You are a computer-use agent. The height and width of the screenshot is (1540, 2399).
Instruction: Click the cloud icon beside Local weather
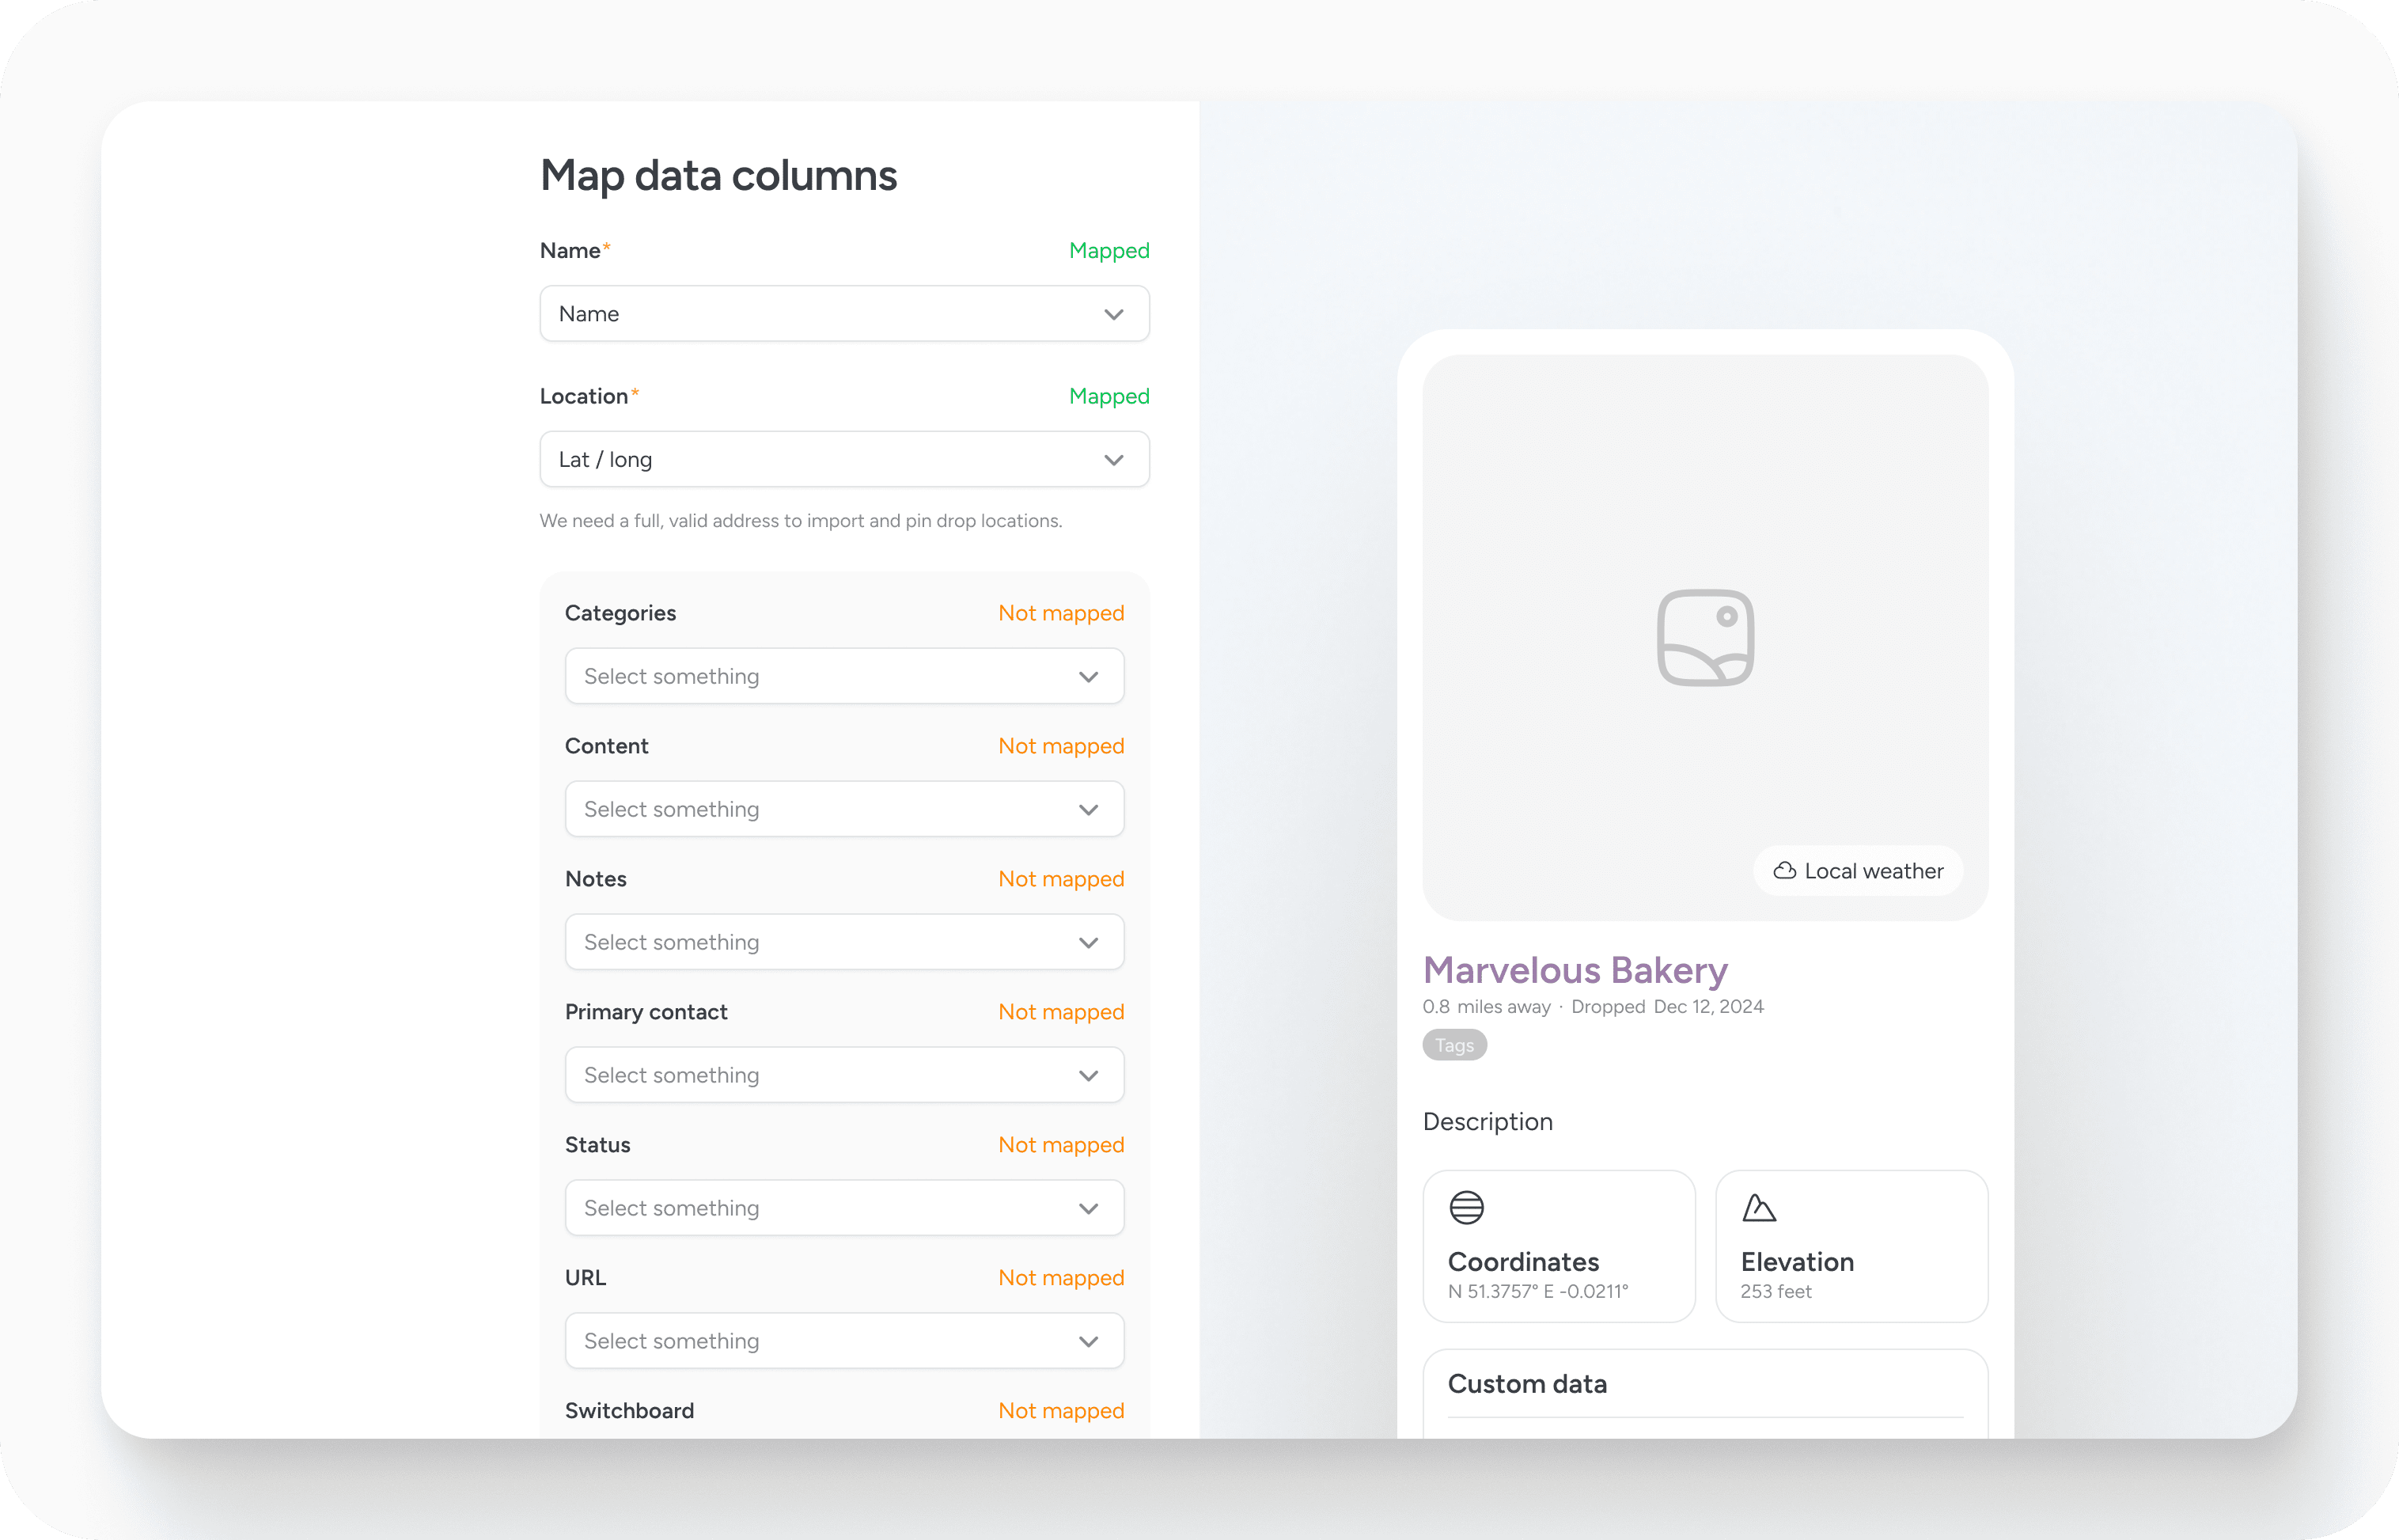click(1784, 871)
